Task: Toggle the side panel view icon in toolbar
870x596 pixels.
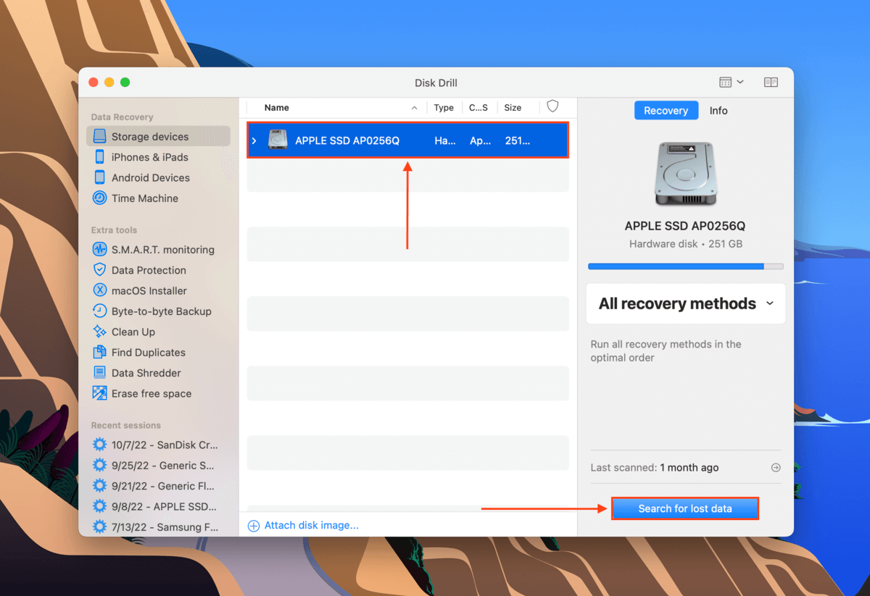Action: (771, 83)
